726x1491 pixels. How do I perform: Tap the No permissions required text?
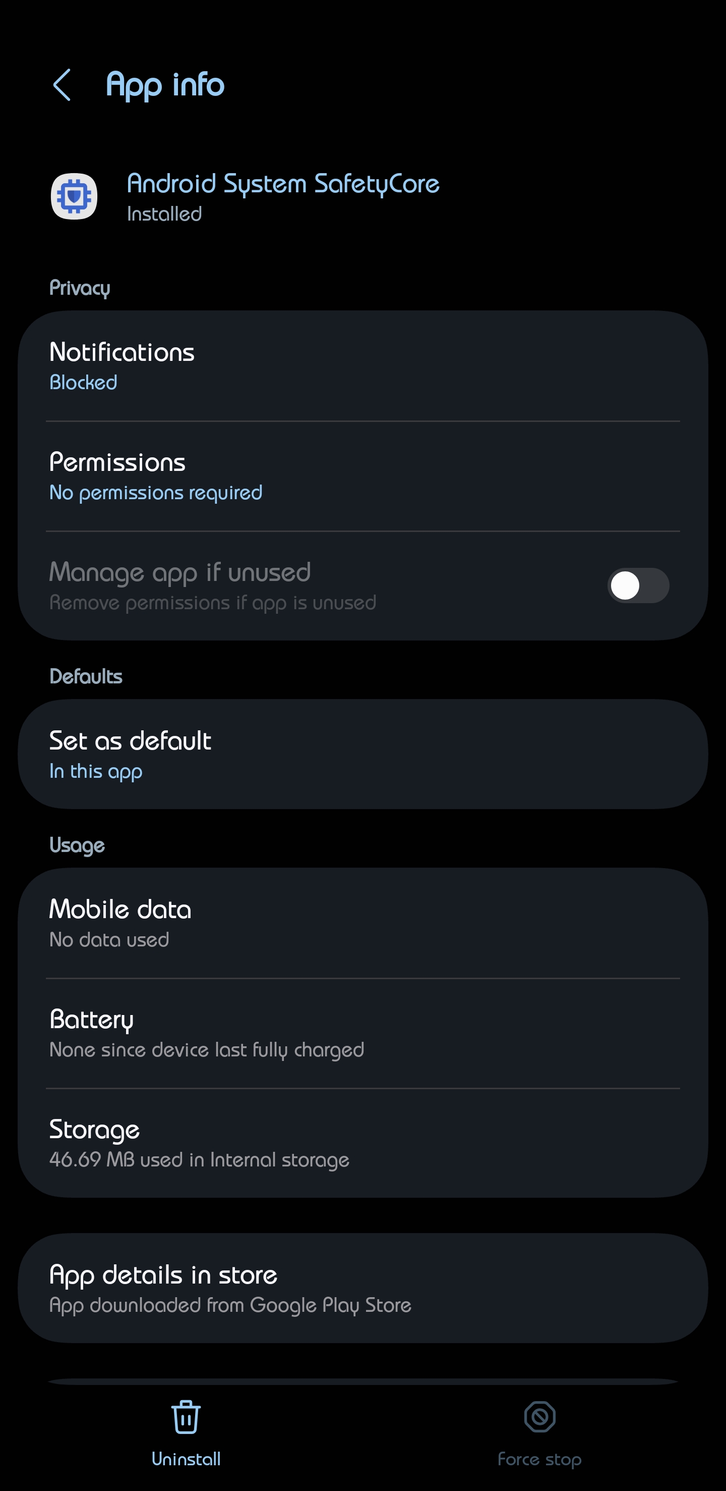(155, 493)
